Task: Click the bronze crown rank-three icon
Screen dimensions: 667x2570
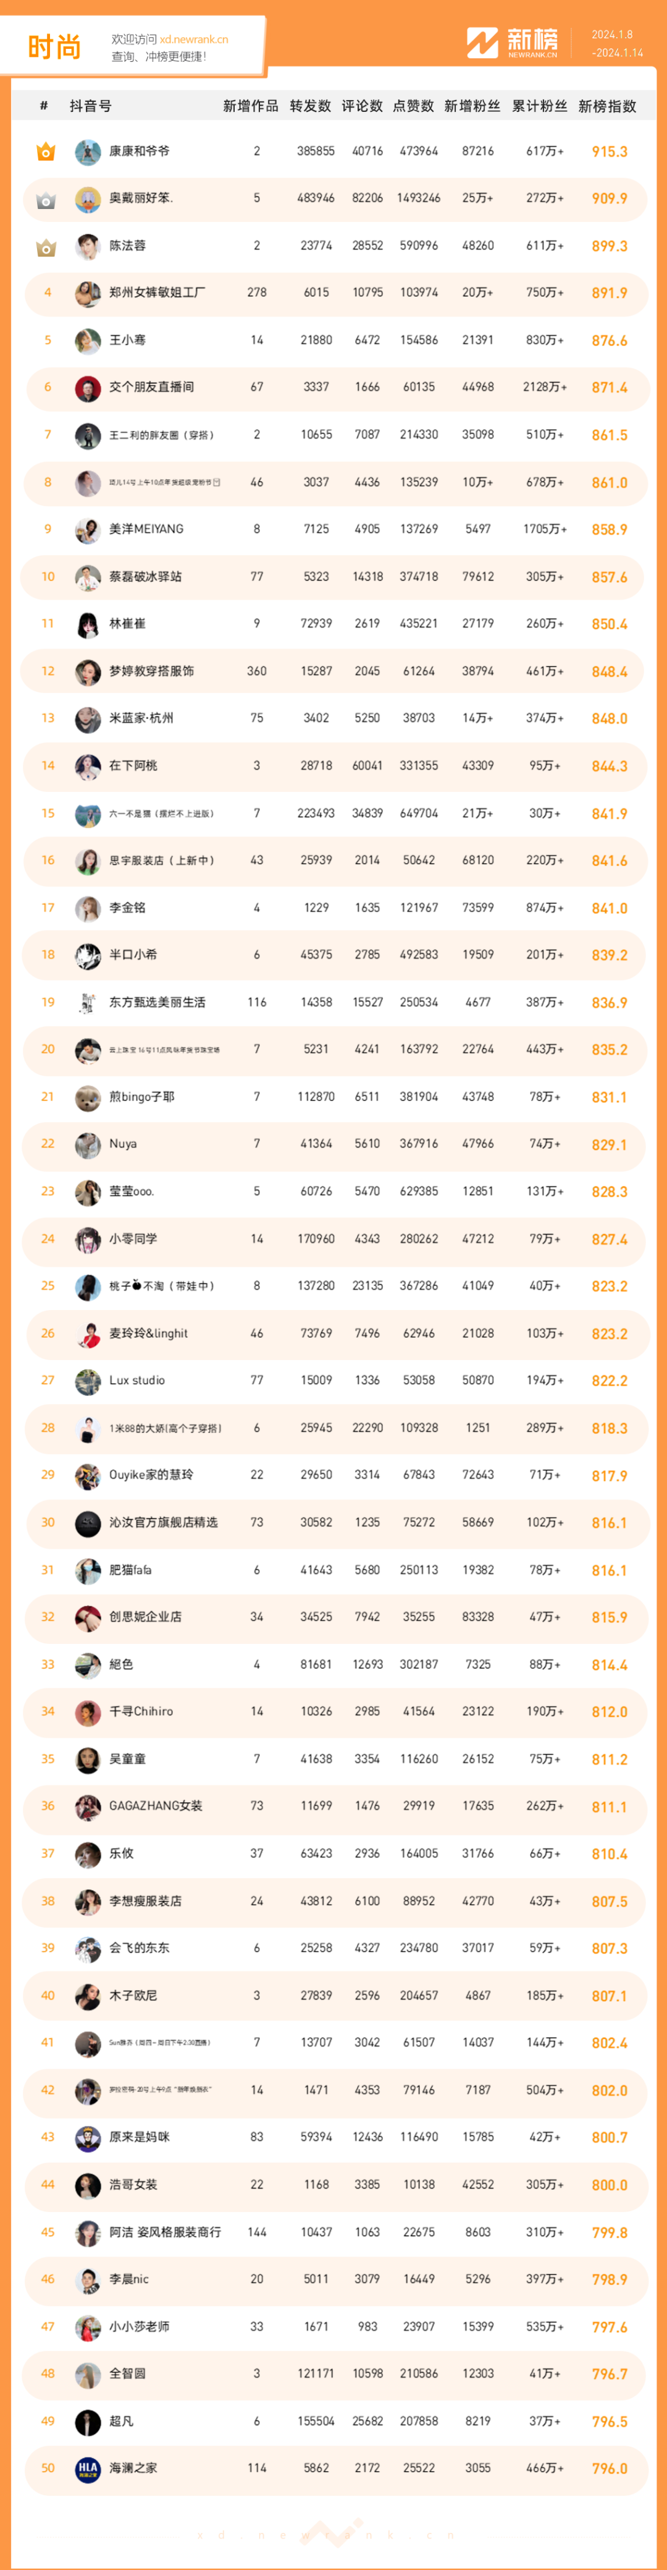Action: click(46, 247)
